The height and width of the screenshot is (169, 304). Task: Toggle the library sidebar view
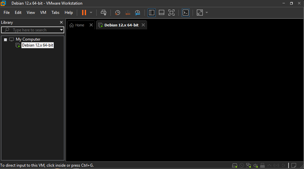coord(152,13)
